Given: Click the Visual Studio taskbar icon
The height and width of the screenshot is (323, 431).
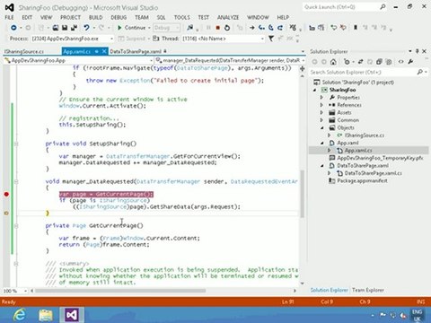Looking at the screenshot, I should [x=72, y=315].
